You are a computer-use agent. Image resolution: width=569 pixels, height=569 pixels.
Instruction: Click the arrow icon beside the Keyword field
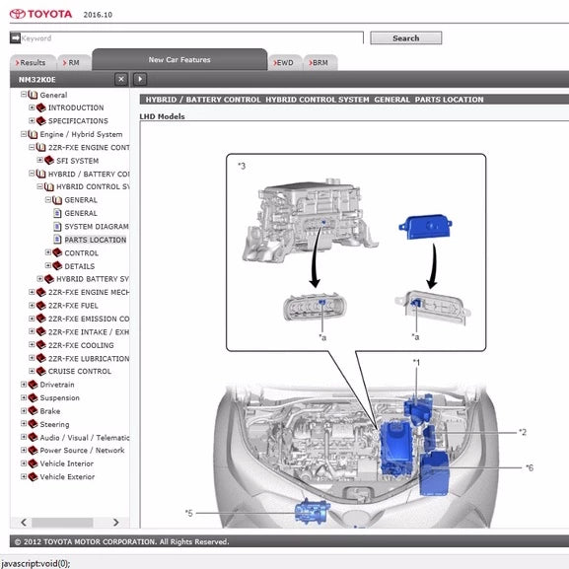coord(15,37)
